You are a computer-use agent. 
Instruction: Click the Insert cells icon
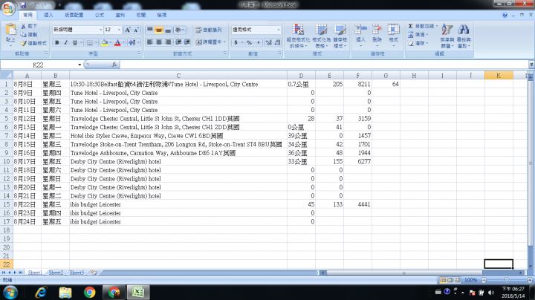click(x=360, y=30)
